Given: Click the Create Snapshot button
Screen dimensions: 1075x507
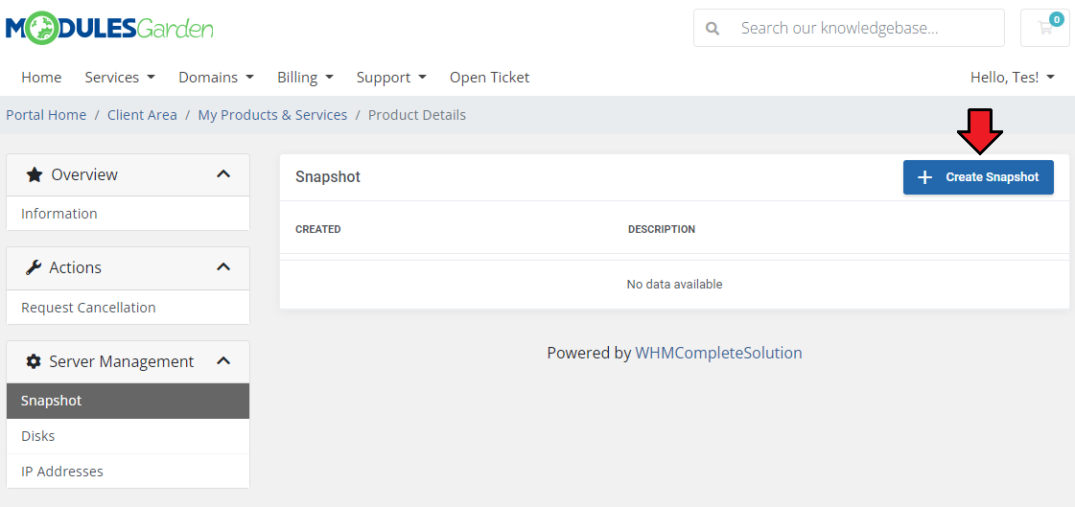Looking at the screenshot, I should click(x=978, y=177).
